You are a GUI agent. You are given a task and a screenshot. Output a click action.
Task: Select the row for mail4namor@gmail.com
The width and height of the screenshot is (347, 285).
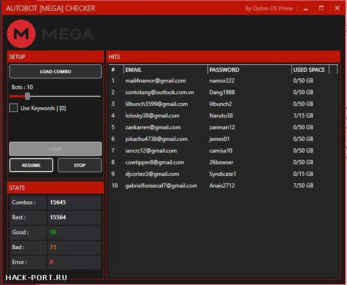tap(223, 81)
